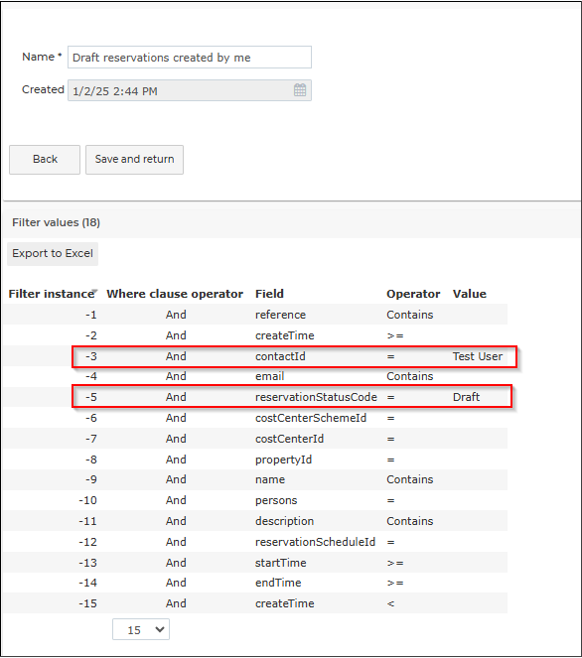Image resolution: width=582 pixels, height=658 pixels.
Task: Click the Filter instance sort arrow
Action: pos(94,291)
